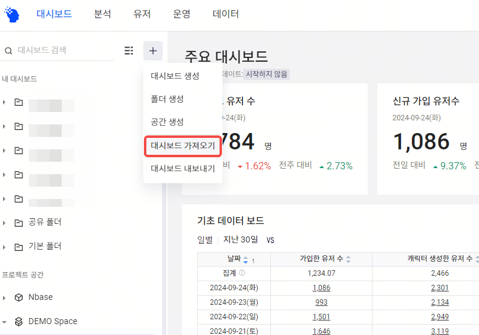Click the 2,134 link for 2024-09-23
The image size is (479, 335).
pyautogui.click(x=440, y=302)
